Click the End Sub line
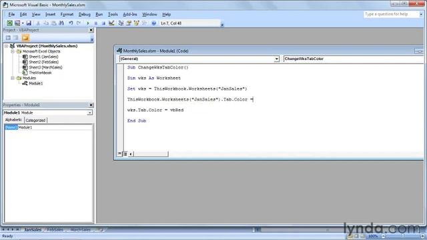427x240 pixels. coord(137,121)
